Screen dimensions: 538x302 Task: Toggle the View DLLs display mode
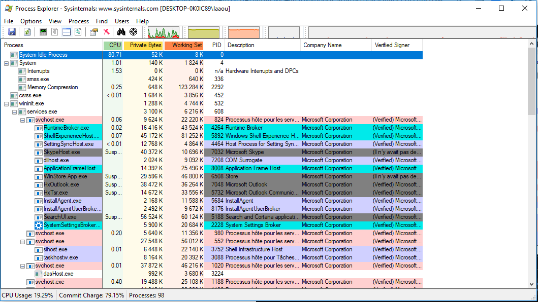tap(77, 31)
